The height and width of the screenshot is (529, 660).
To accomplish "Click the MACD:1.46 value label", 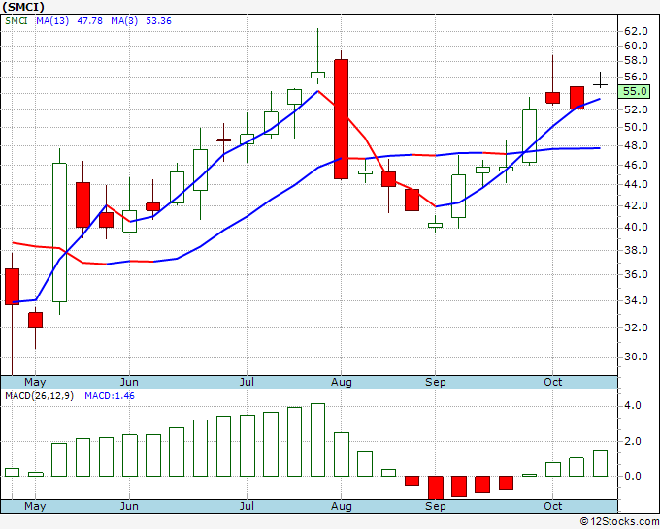I will click(x=110, y=396).
